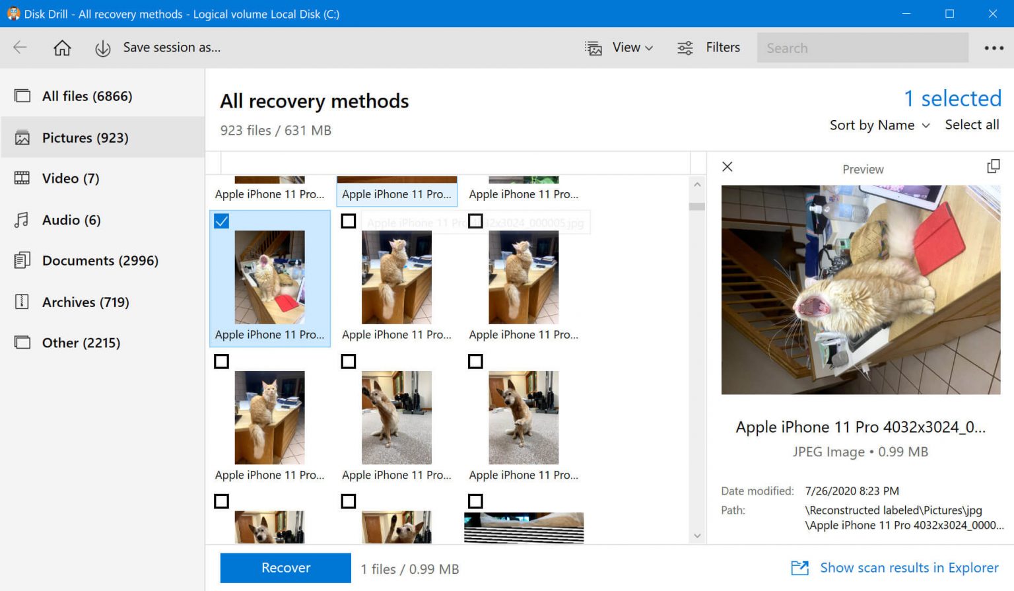Check the box for dog standing photo
The width and height of the screenshot is (1014, 591).
point(349,361)
